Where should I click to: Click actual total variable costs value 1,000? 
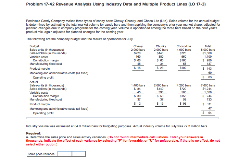[x=208, y=92]
